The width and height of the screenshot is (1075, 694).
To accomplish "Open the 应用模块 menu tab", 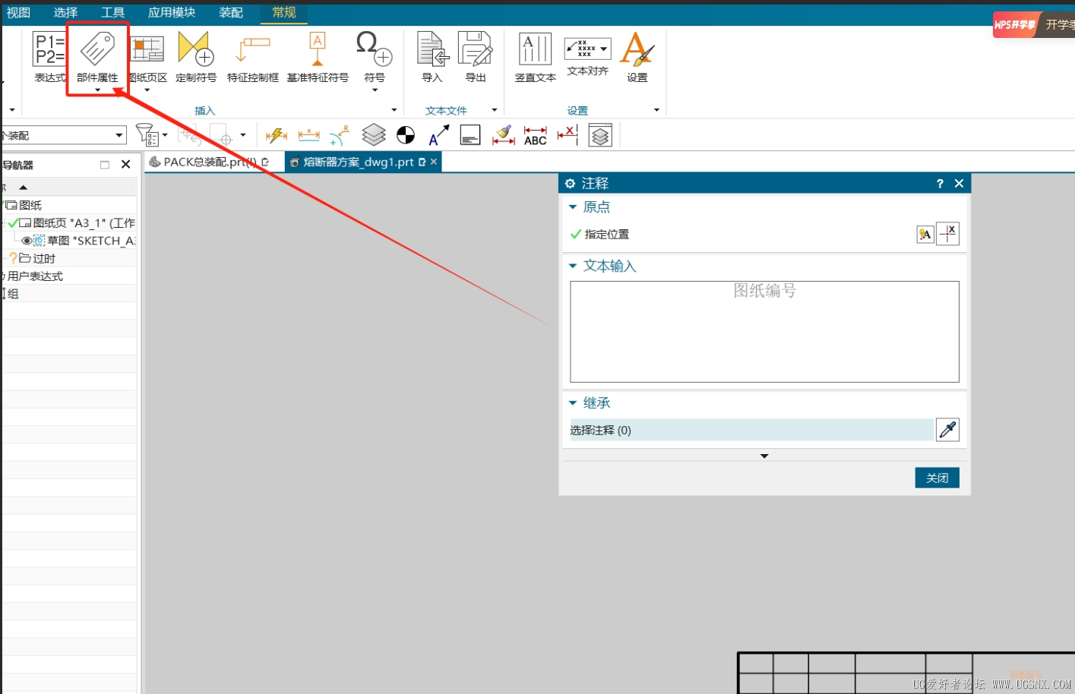I will coord(172,13).
